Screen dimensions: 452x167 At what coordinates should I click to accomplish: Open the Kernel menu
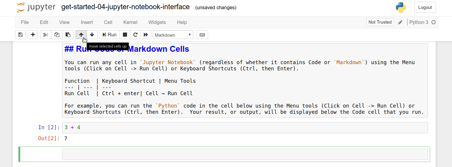[x=130, y=22]
